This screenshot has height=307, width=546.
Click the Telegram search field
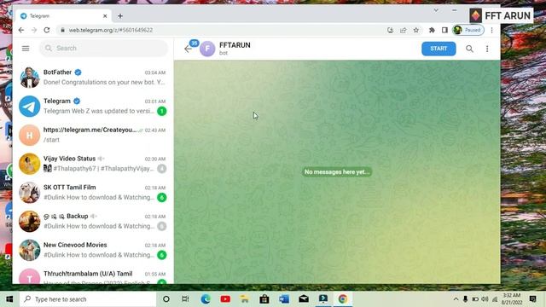point(103,48)
